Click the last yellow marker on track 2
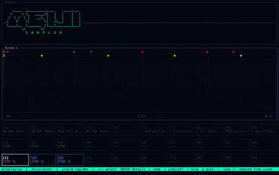This screenshot has width=279, height=175. coord(241,56)
